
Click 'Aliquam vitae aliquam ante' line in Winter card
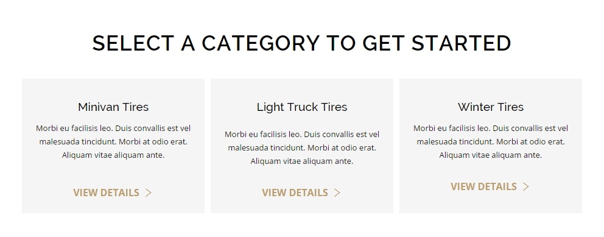coord(491,155)
